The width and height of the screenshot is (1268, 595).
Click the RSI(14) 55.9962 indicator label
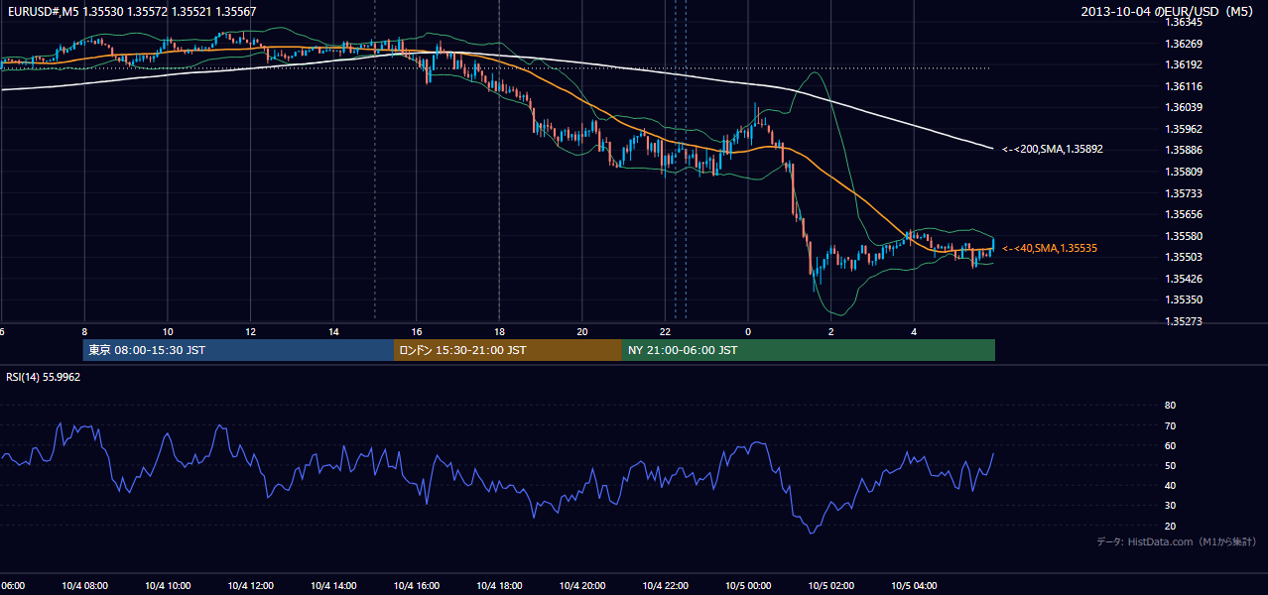pyautogui.click(x=44, y=377)
